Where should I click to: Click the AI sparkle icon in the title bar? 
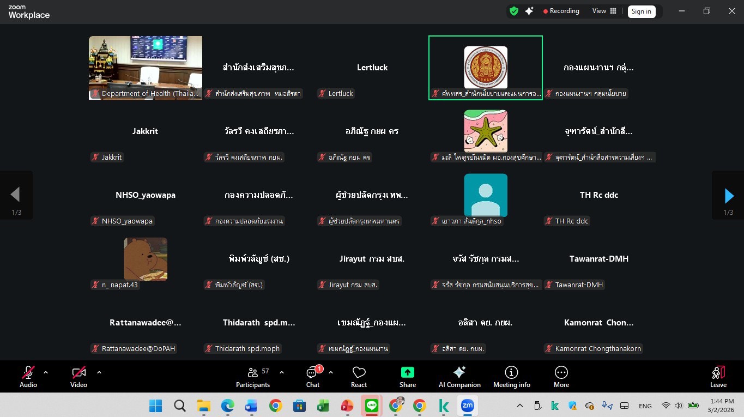pyautogui.click(x=529, y=11)
